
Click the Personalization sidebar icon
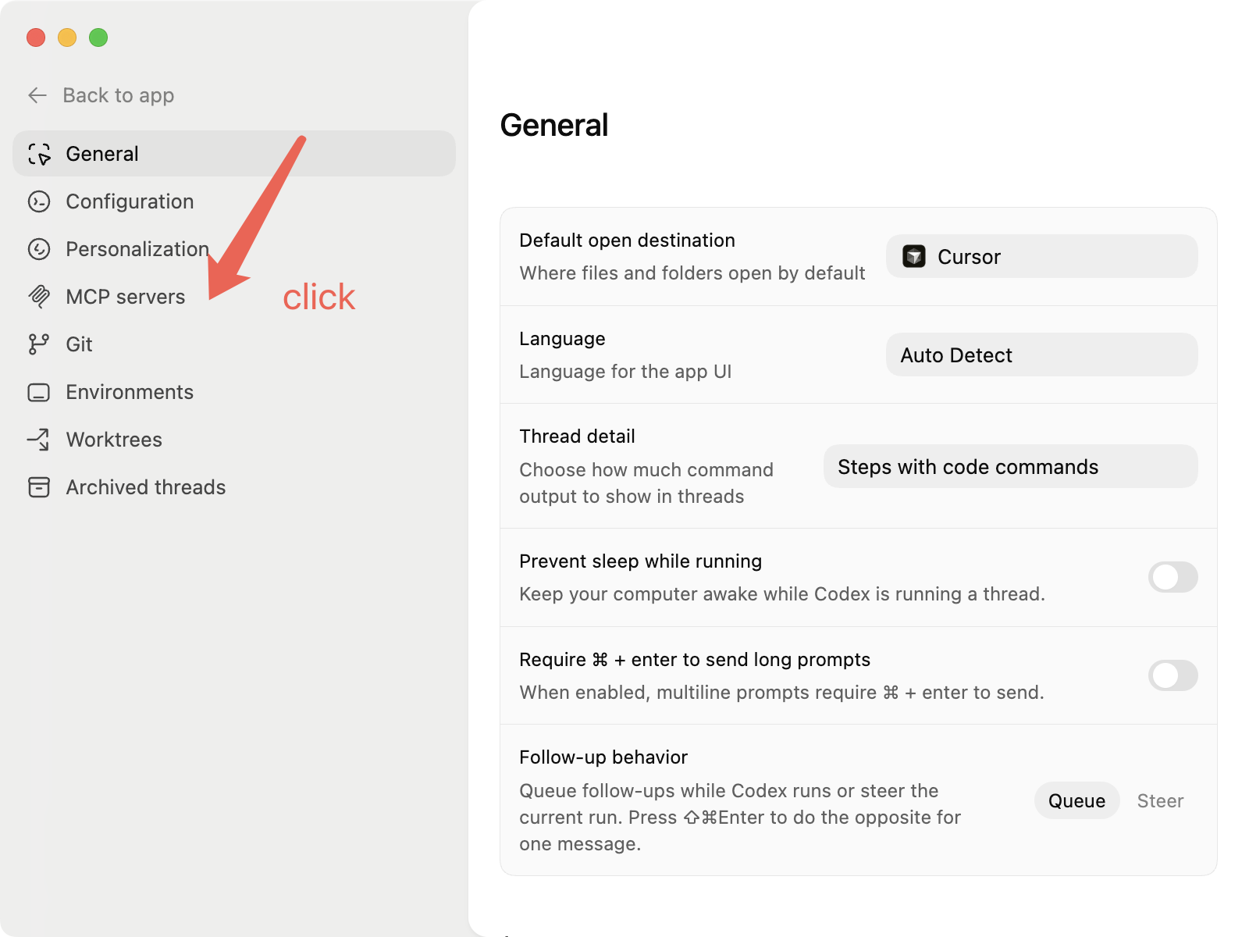[39, 249]
